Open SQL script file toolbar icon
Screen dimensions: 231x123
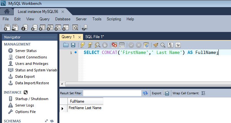tap(15, 27)
